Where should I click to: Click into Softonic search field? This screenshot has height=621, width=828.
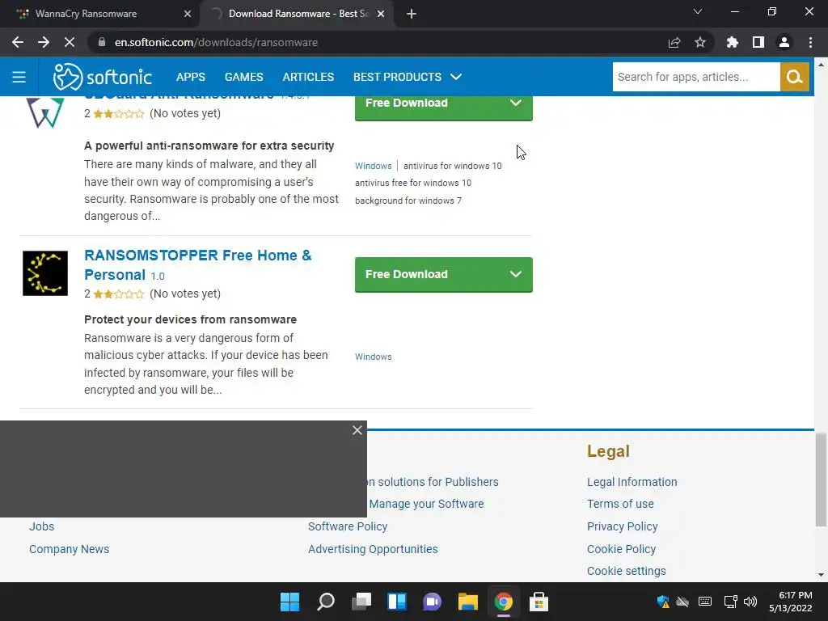pos(696,77)
